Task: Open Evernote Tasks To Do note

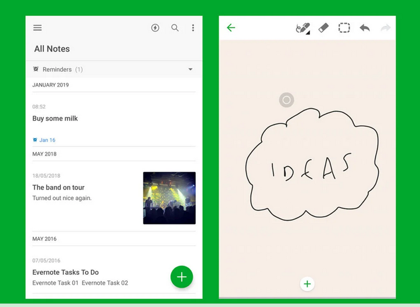Action: click(x=66, y=272)
